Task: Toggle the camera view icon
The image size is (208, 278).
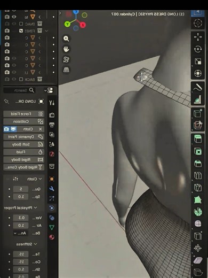Action: (66, 59)
